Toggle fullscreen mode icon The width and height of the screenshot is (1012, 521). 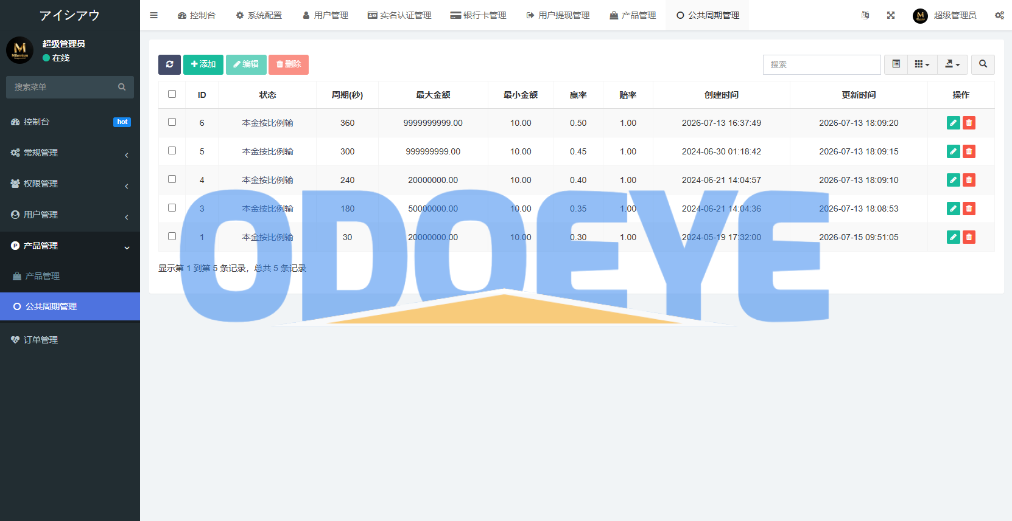click(x=891, y=15)
